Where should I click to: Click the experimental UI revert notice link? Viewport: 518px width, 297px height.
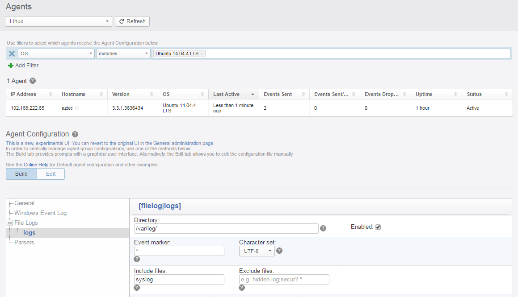(110, 144)
